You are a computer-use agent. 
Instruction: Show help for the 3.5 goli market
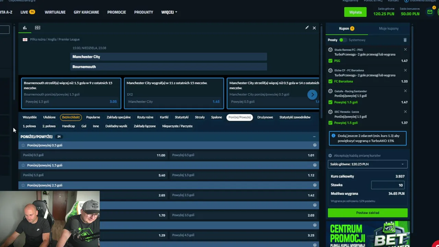coord(315,205)
